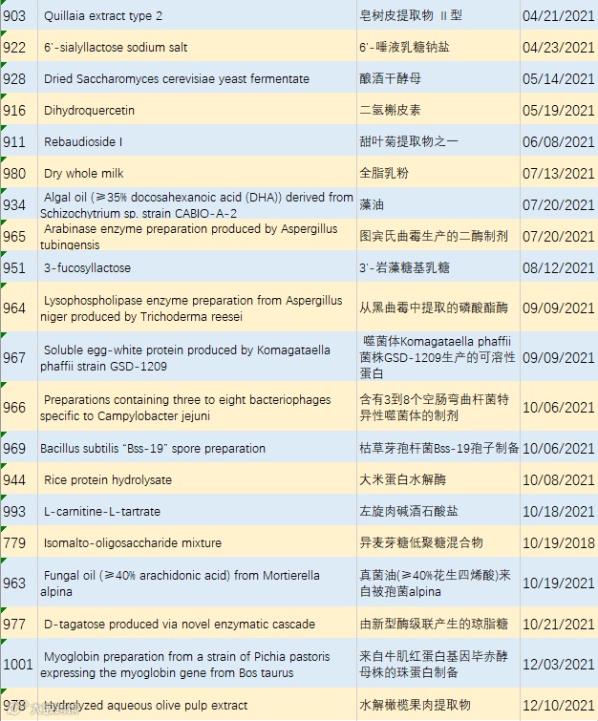
Task: Click 'Bacillus subtilis Bss-19 spore preparation' cell
Action: (197, 448)
